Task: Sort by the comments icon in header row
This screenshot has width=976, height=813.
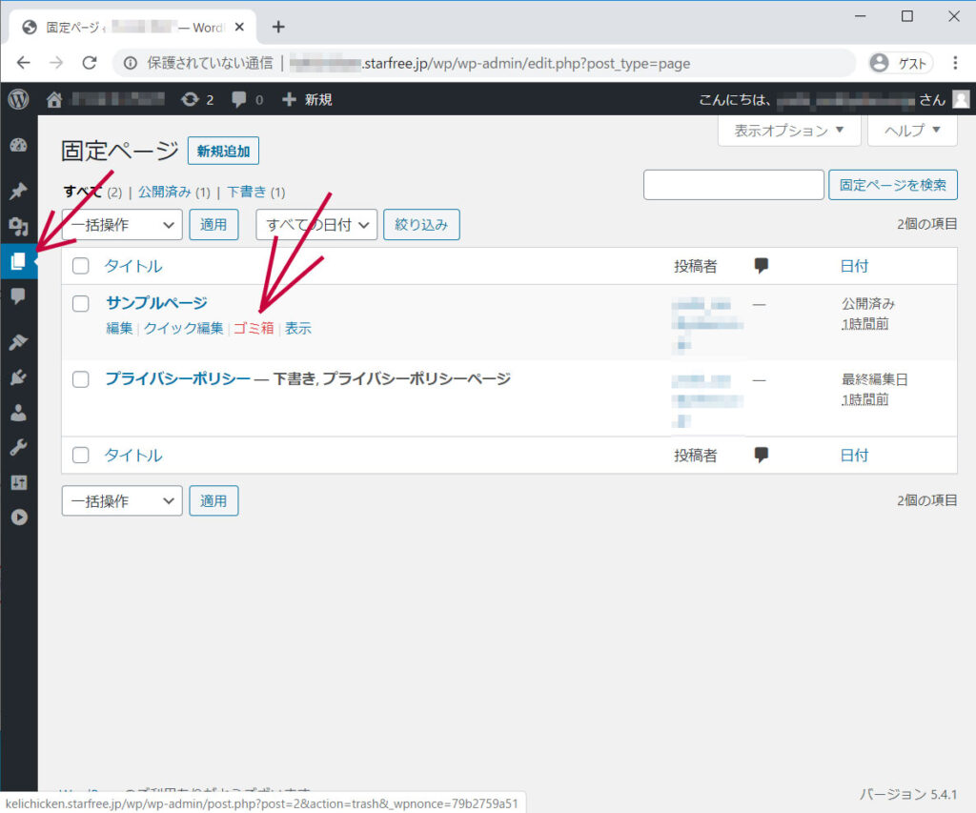Action: click(761, 266)
